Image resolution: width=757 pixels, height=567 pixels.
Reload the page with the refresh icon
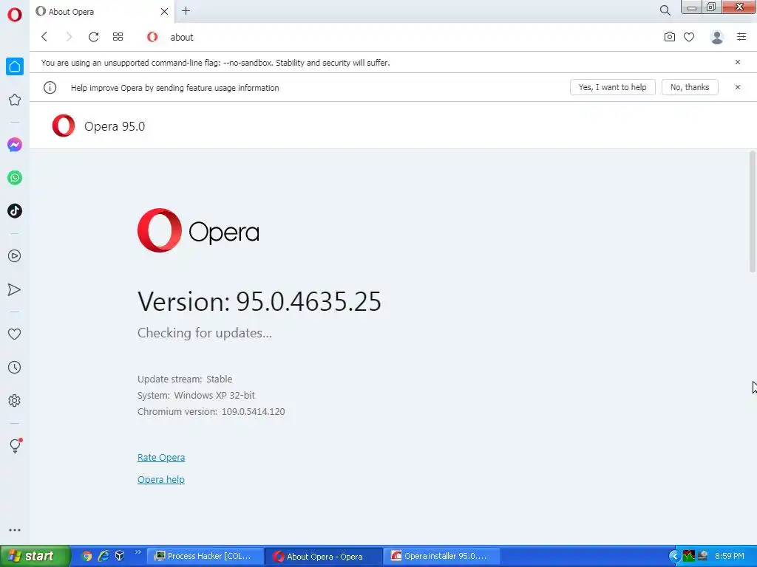pyautogui.click(x=93, y=37)
